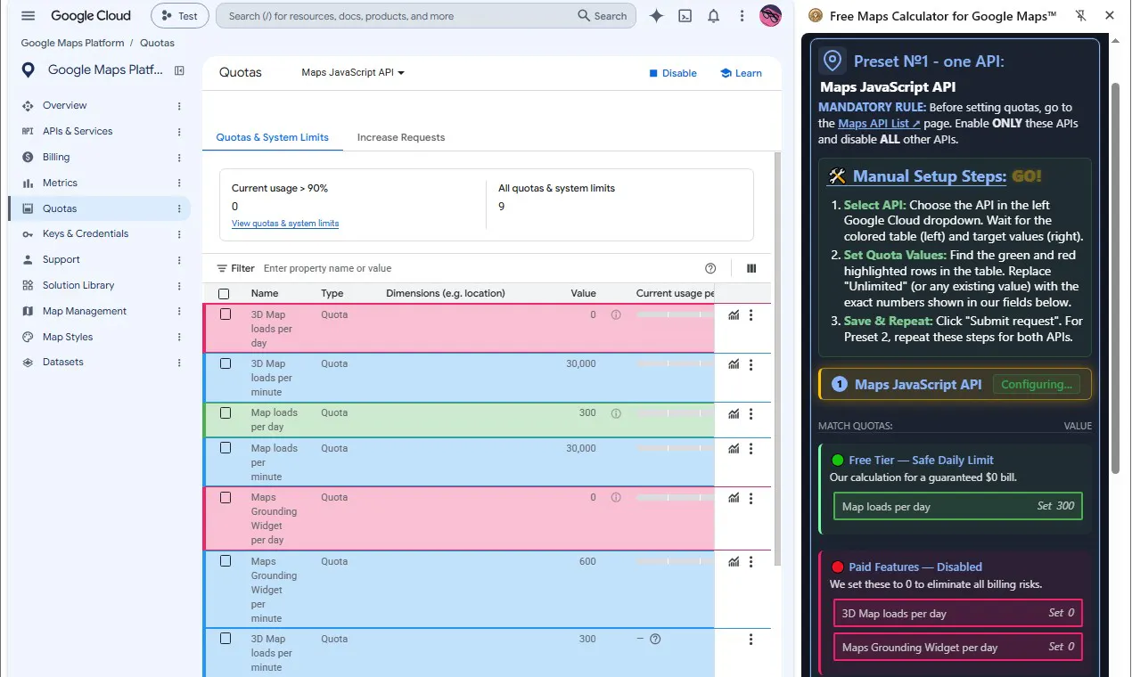Select all quotas with the header checkbox
Viewport: 1132px width, 677px height.
tap(224, 294)
